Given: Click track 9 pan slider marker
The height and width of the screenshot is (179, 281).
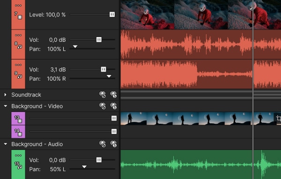Looking at the screenshot, I should point(109,76).
